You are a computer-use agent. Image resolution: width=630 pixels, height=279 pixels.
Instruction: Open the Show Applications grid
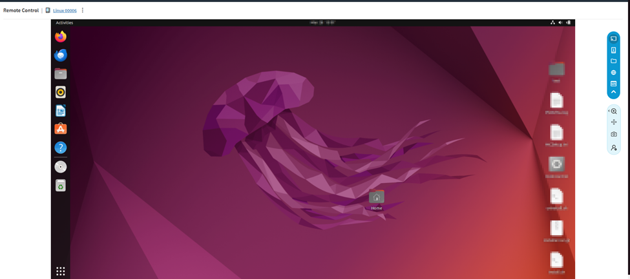coord(61,271)
